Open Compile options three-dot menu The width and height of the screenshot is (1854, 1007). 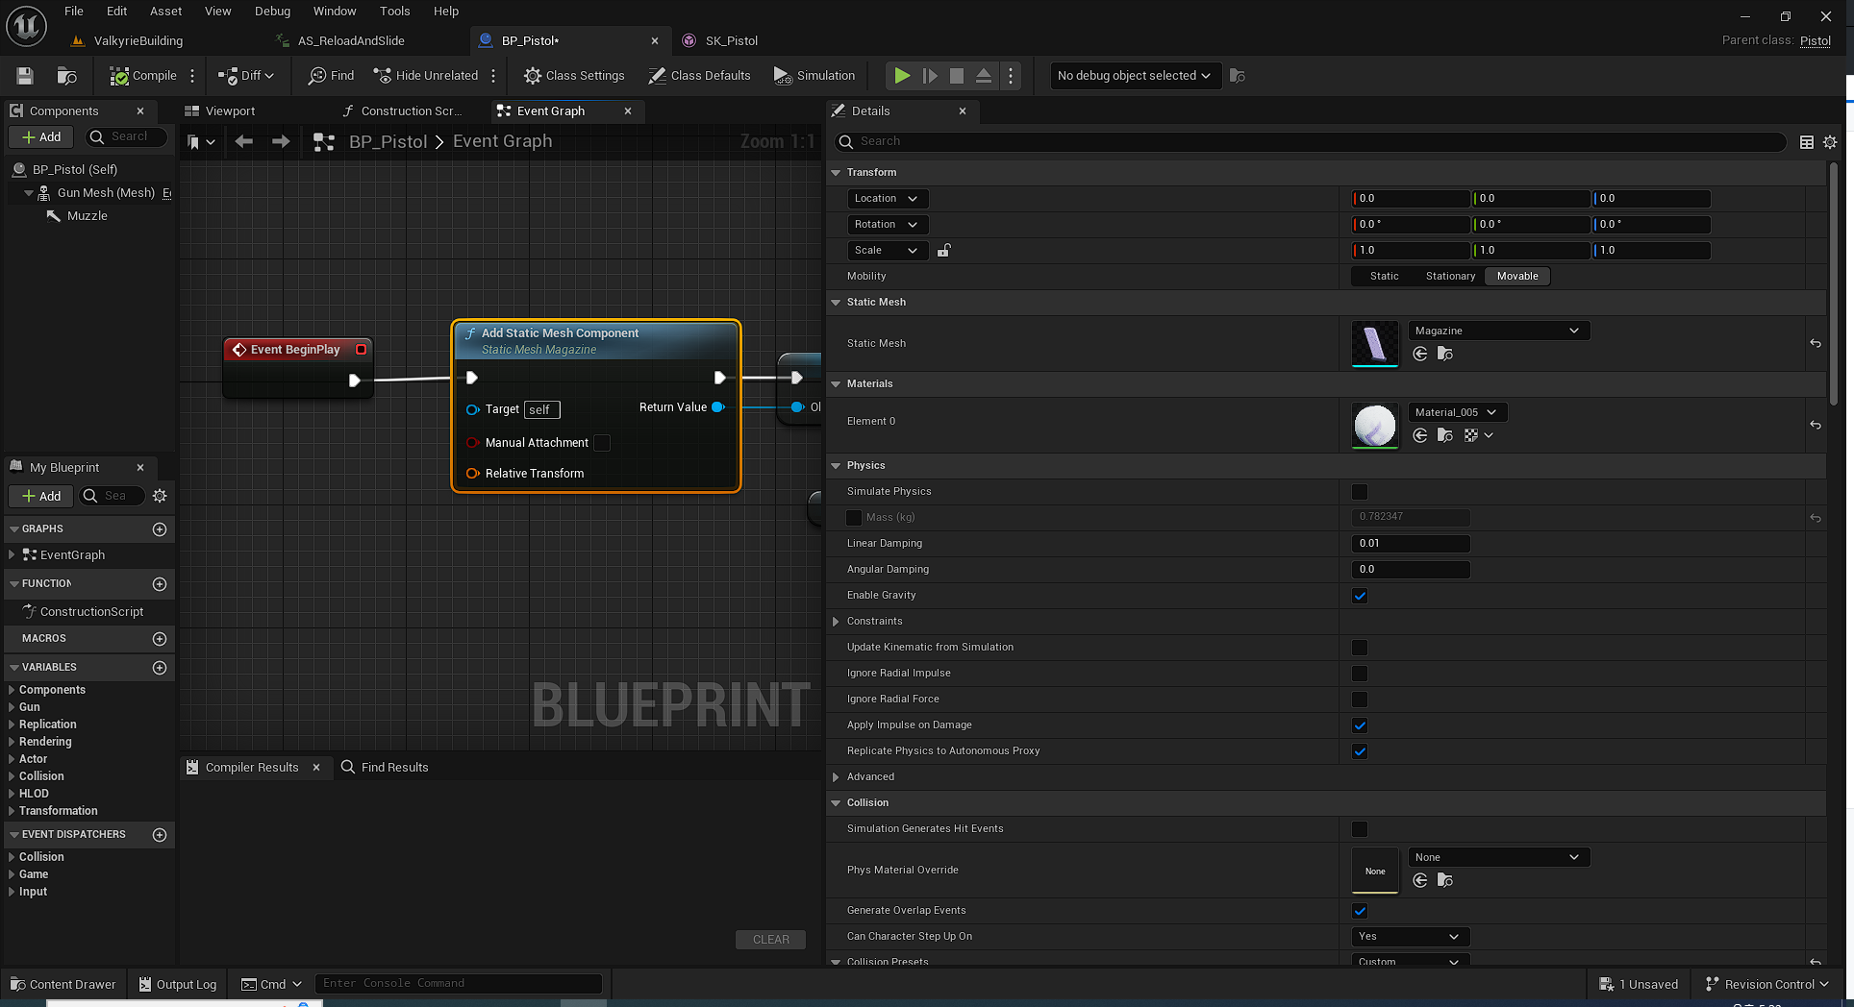click(192, 76)
